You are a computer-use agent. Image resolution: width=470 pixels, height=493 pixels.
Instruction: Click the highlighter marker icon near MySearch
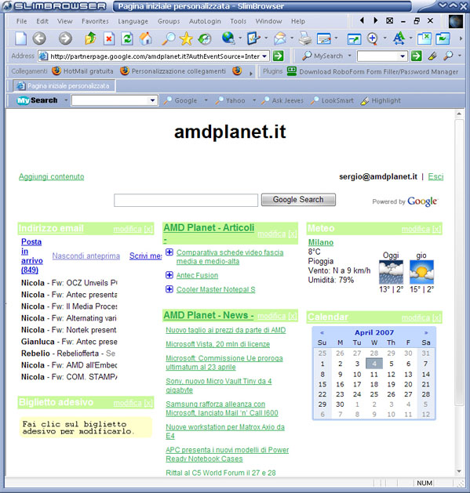click(x=432, y=56)
